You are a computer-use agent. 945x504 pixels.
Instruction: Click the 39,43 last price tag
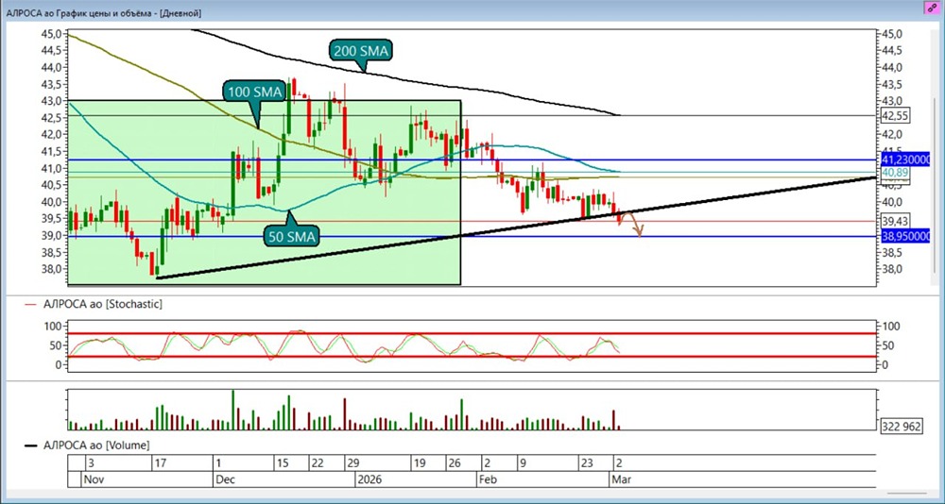coord(894,222)
